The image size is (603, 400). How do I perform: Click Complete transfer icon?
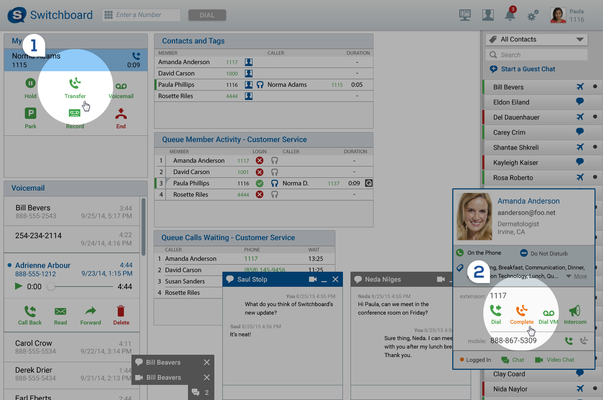(522, 310)
